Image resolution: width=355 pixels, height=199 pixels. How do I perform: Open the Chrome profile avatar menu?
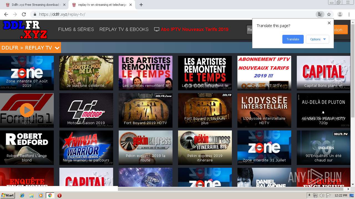point(340,14)
